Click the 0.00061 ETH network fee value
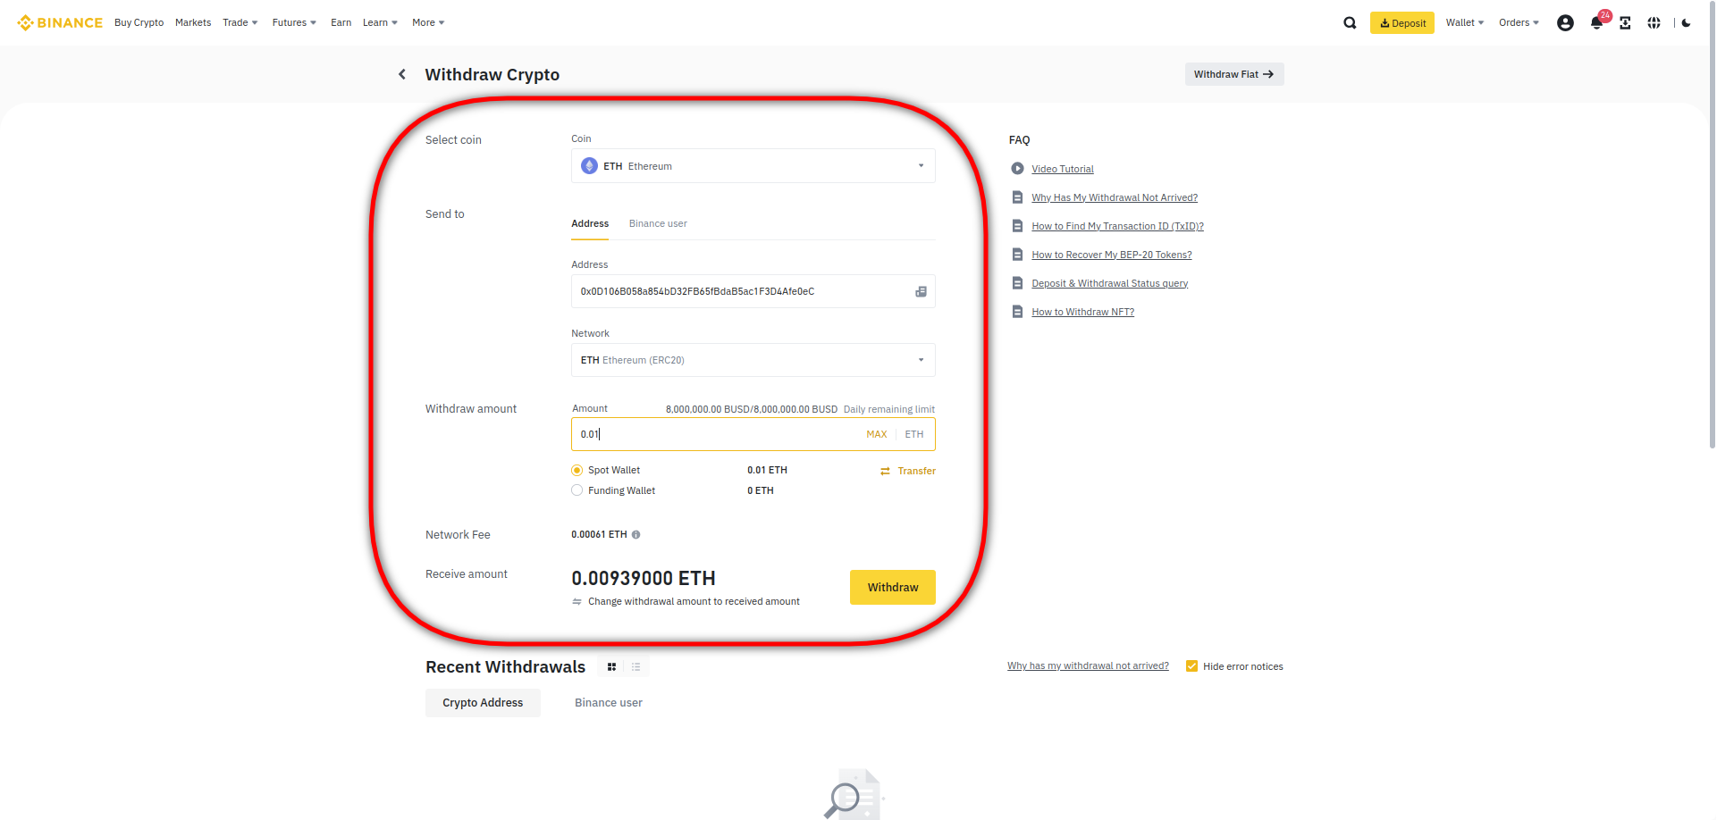Image resolution: width=1717 pixels, height=820 pixels. tap(599, 534)
